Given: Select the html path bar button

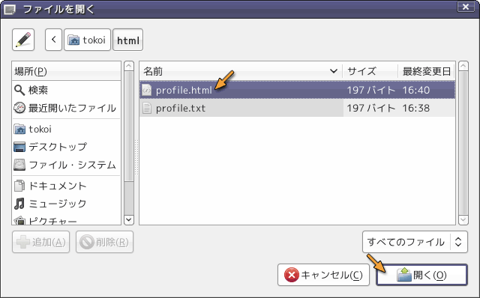Looking at the screenshot, I should tap(128, 40).
